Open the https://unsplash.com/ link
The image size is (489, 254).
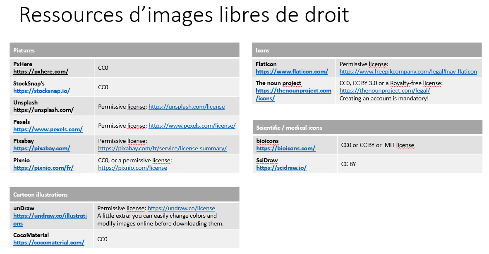[43, 110]
